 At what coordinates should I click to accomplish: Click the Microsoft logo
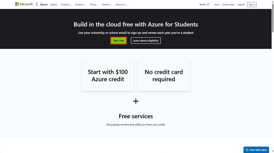pos(24,4)
